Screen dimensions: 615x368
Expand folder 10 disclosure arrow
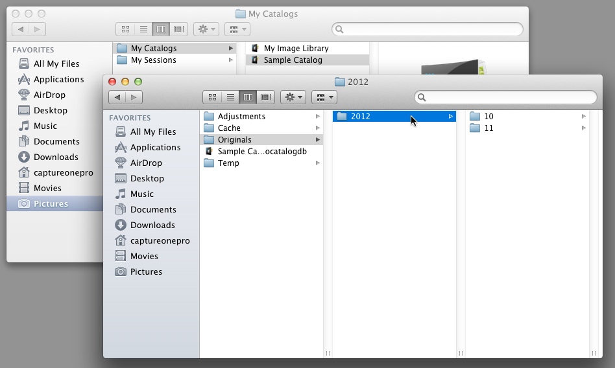(x=584, y=117)
